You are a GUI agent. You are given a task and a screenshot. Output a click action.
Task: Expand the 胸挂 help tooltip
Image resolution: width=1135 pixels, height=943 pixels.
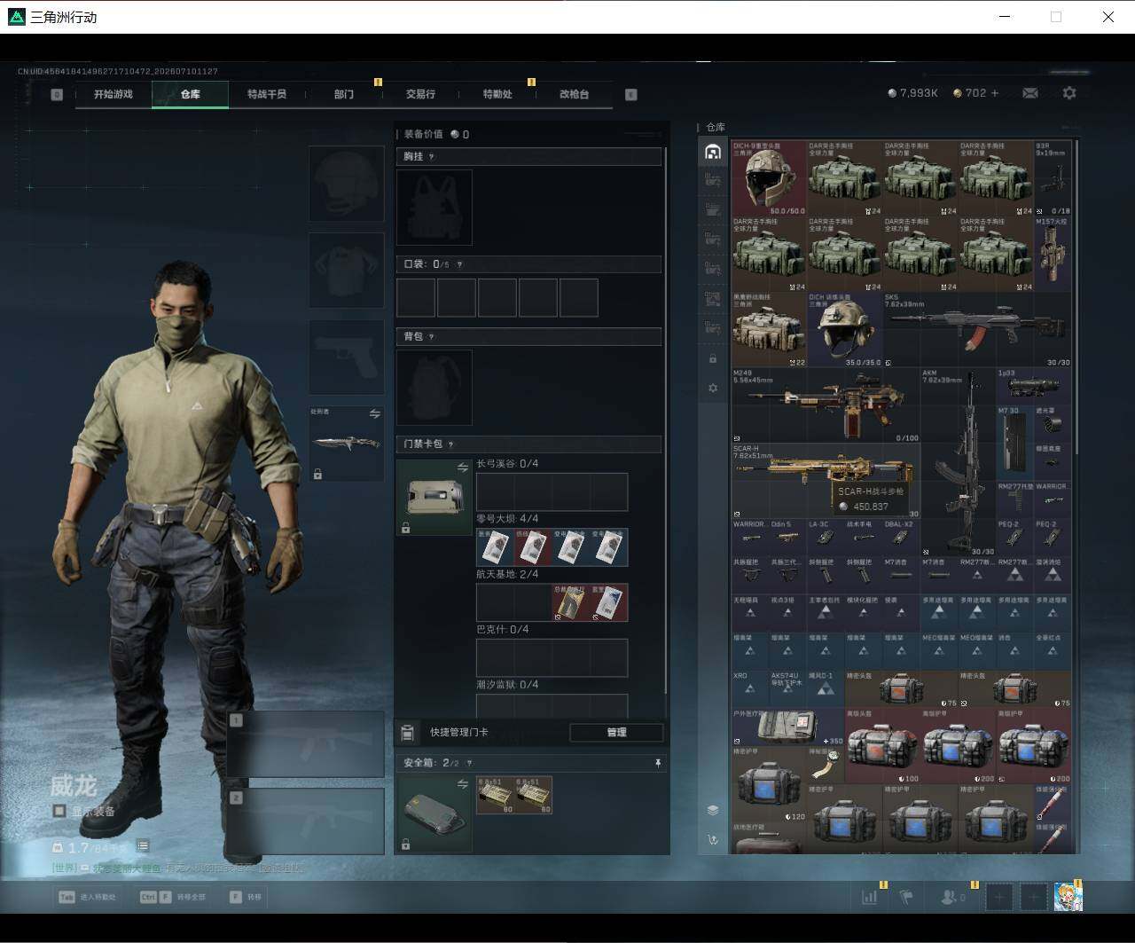[x=432, y=157]
